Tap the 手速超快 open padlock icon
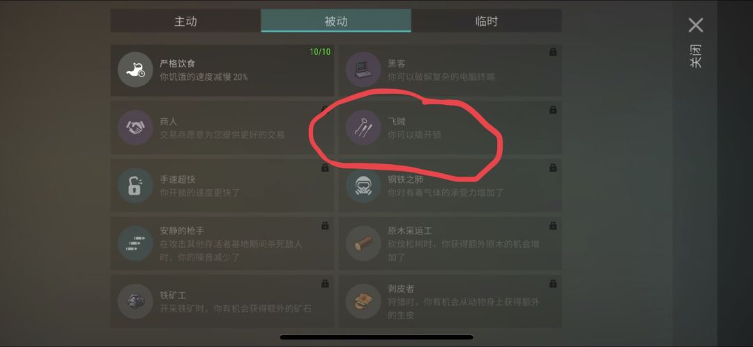753x347 pixels. tap(135, 186)
